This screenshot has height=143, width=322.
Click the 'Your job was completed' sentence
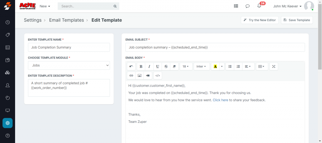pos(190,93)
